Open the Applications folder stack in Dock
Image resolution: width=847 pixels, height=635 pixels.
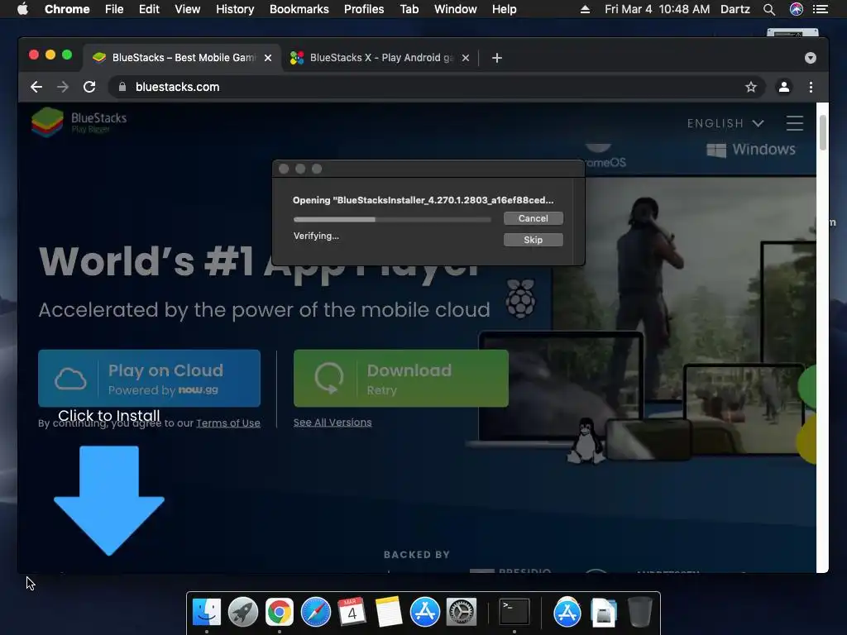567,613
